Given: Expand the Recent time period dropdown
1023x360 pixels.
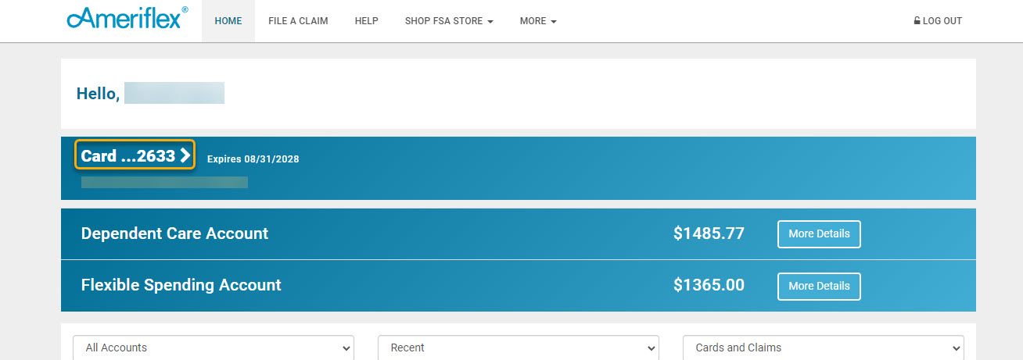Looking at the screenshot, I should point(519,348).
